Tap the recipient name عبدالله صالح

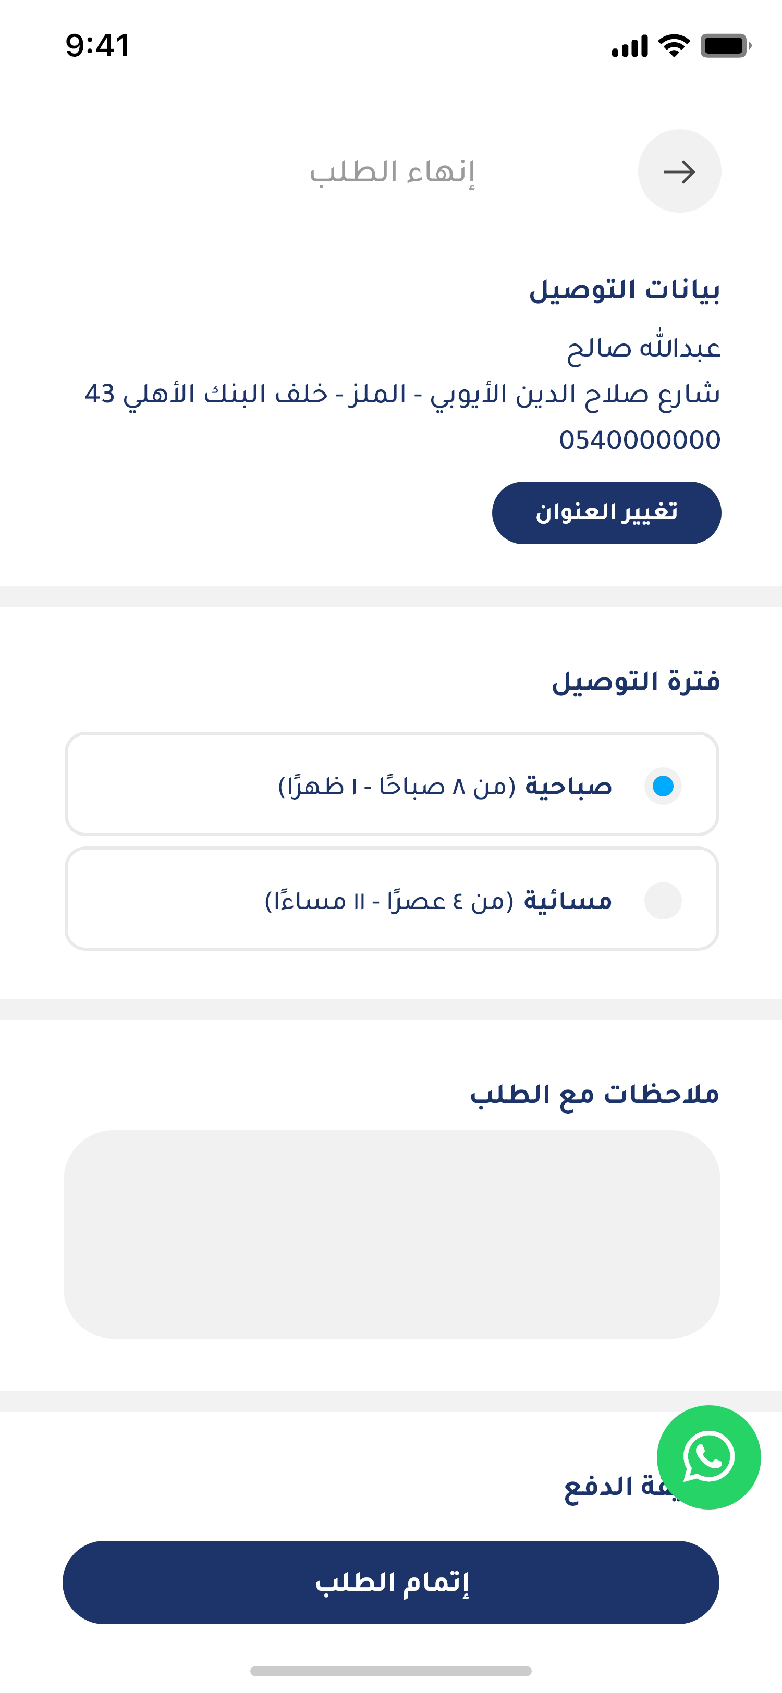643,348
